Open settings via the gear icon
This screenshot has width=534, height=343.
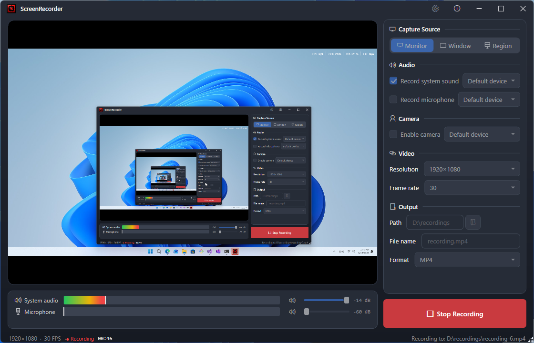tap(435, 9)
